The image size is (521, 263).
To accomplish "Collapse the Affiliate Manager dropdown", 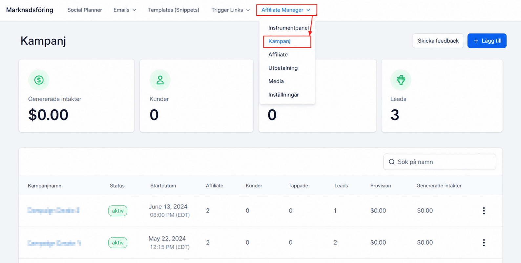I will (x=286, y=10).
